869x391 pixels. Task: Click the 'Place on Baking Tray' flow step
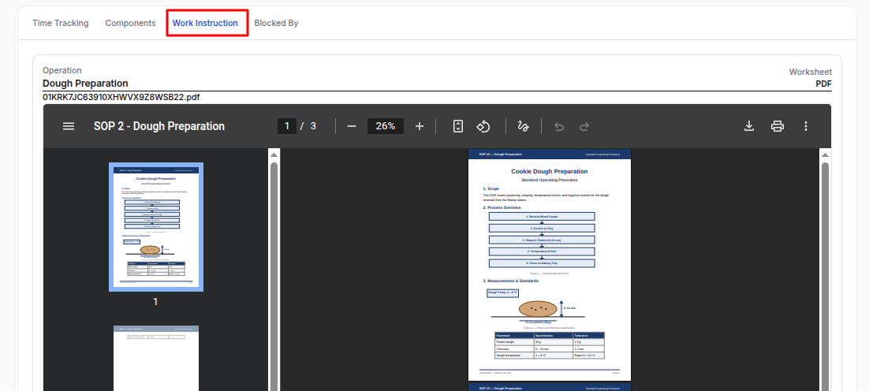click(542, 263)
